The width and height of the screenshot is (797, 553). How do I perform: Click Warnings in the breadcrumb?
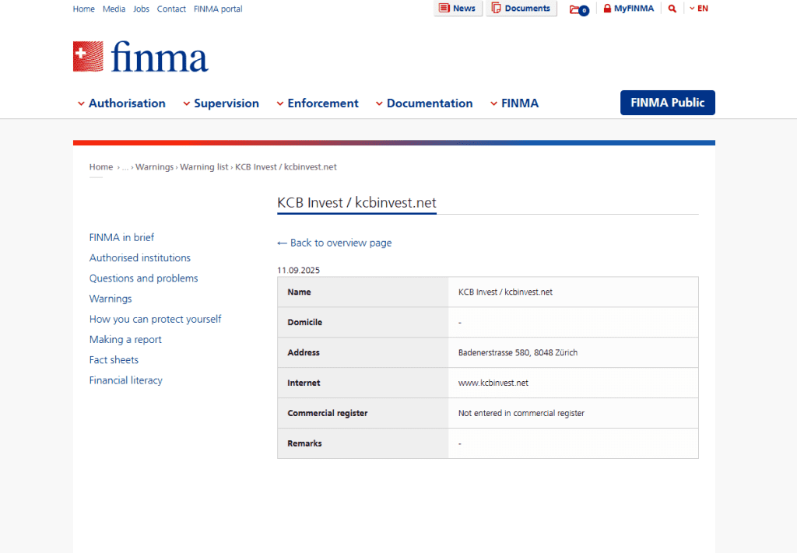point(155,167)
